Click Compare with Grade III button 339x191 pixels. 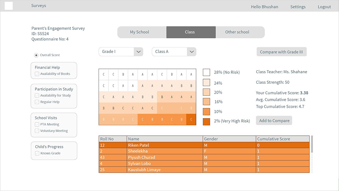pyautogui.click(x=281, y=52)
